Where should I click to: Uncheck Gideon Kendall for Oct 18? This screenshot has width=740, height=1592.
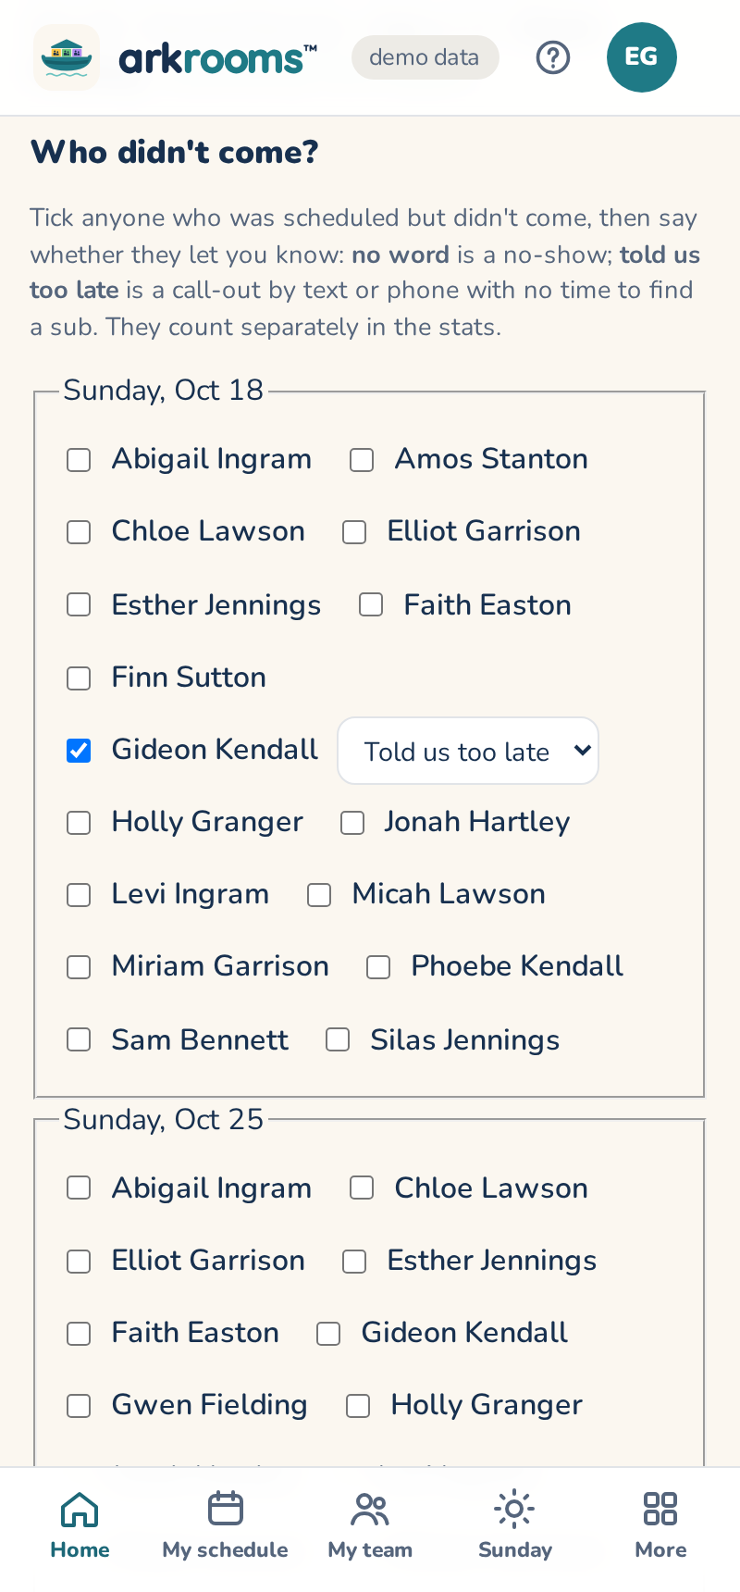click(x=79, y=751)
